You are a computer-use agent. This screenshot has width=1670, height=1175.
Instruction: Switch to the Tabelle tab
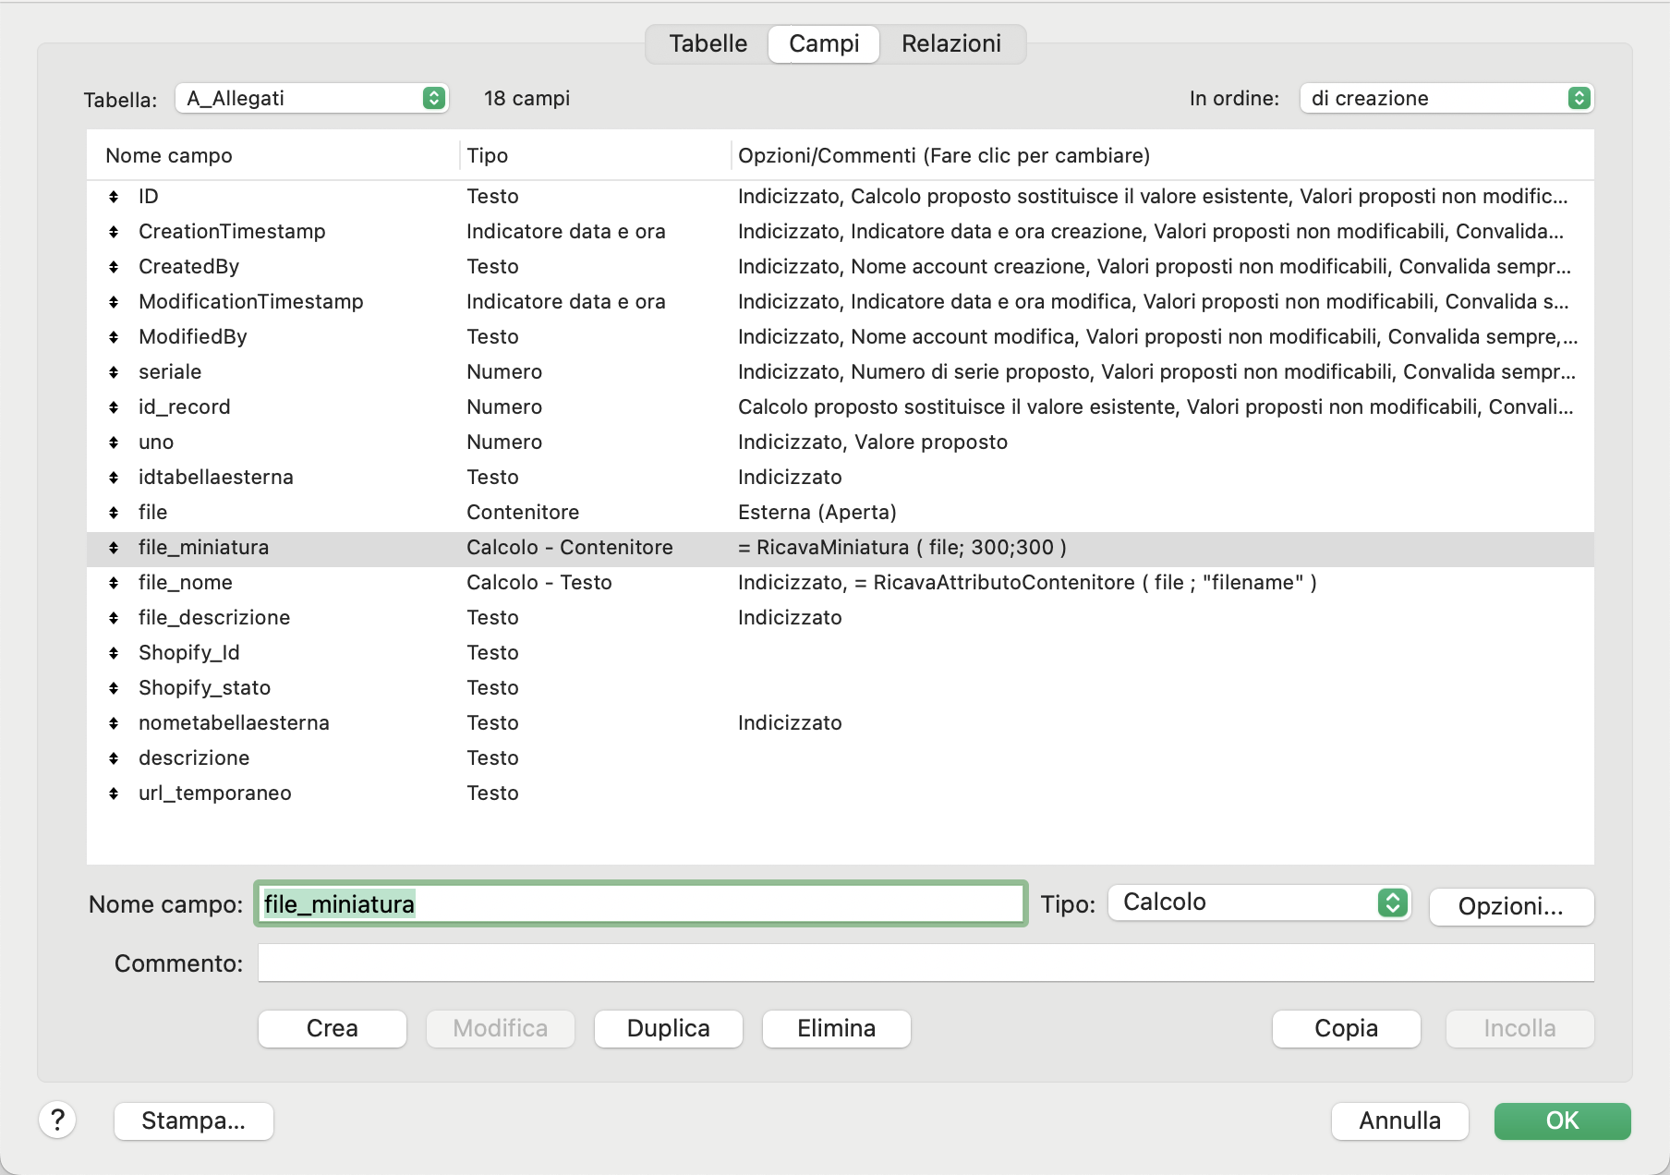point(707,43)
